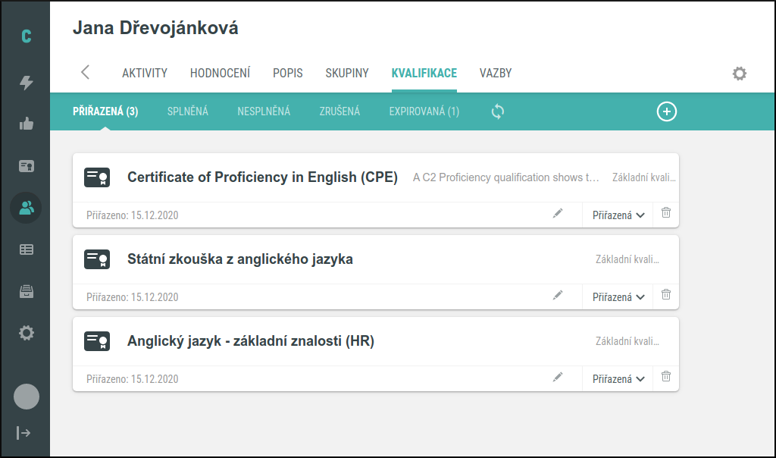Click the gear settings icon in sidebar
Image resolution: width=776 pixels, height=458 pixels.
click(26, 333)
